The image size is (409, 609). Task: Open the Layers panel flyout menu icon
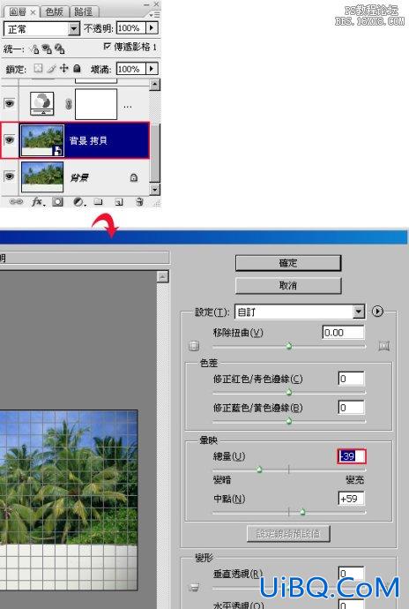[154, 14]
